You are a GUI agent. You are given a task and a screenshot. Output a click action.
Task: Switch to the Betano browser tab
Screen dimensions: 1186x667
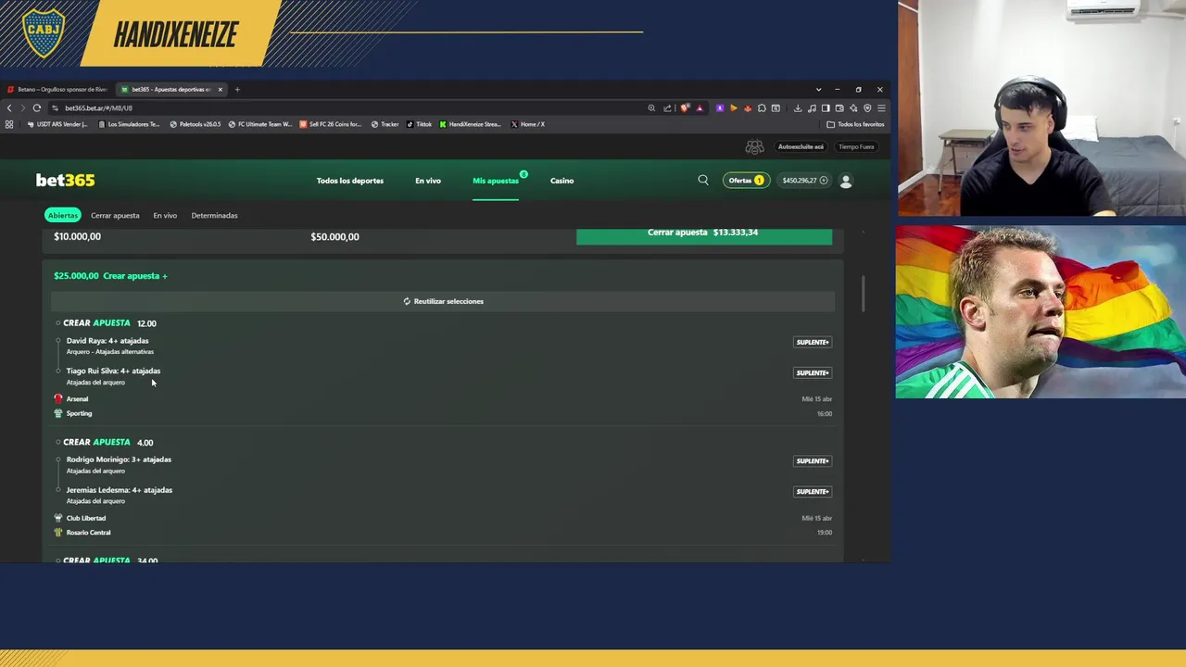pyautogui.click(x=57, y=89)
